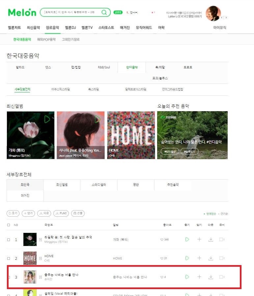Play song 3 with green play icon
Viewport: 254px width, 296px height.
pos(187,277)
